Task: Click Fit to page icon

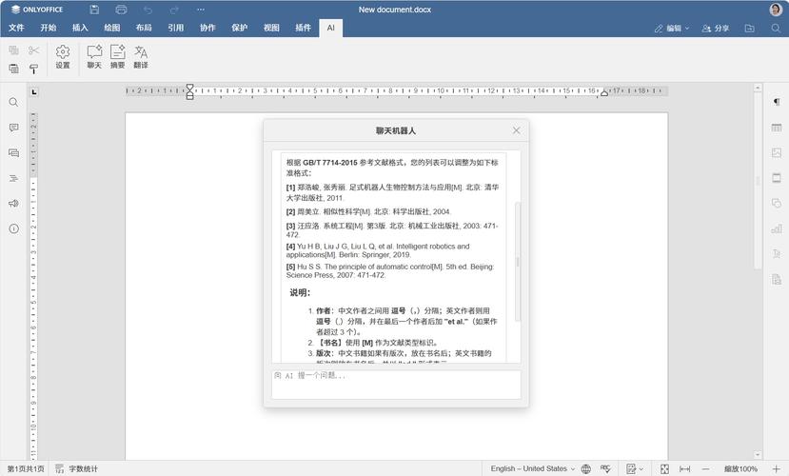Action: (x=664, y=468)
